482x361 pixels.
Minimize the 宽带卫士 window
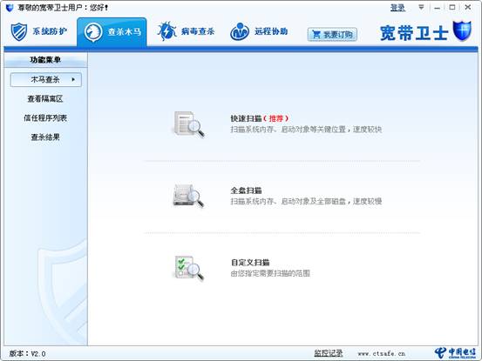437,8
